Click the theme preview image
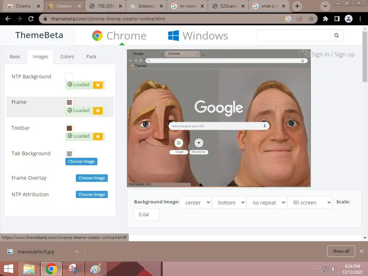This screenshot has height=276, width=368. click(219, 118)
